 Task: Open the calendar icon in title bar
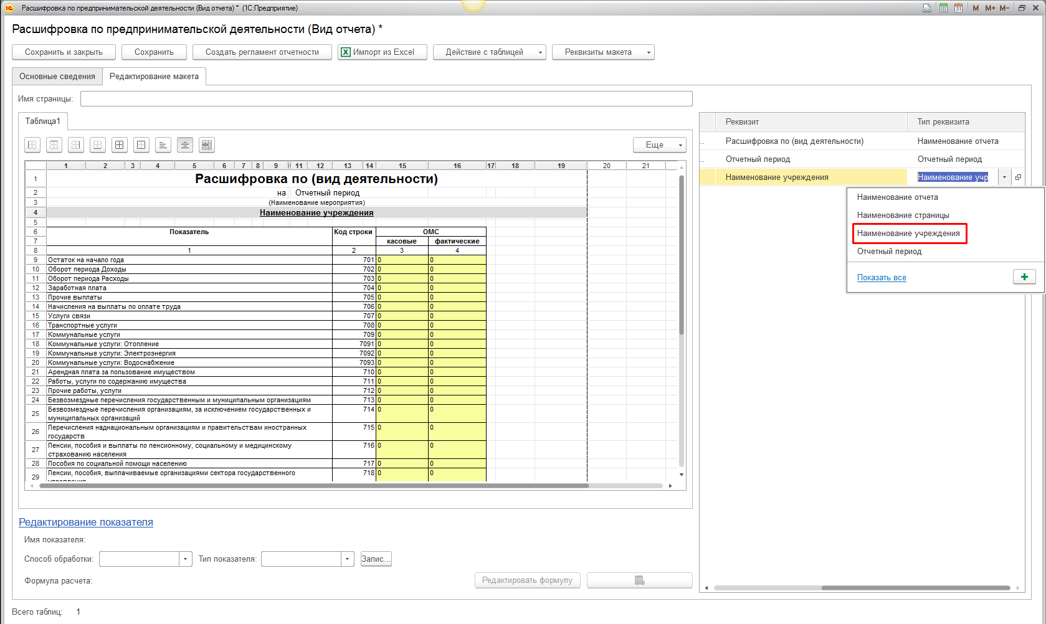click(x=958, y=8)
